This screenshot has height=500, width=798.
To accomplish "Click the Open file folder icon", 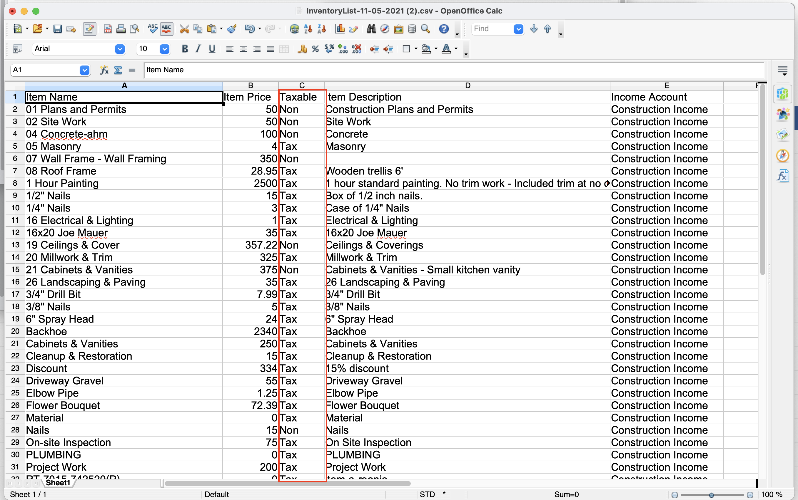I will coord(38,29).
